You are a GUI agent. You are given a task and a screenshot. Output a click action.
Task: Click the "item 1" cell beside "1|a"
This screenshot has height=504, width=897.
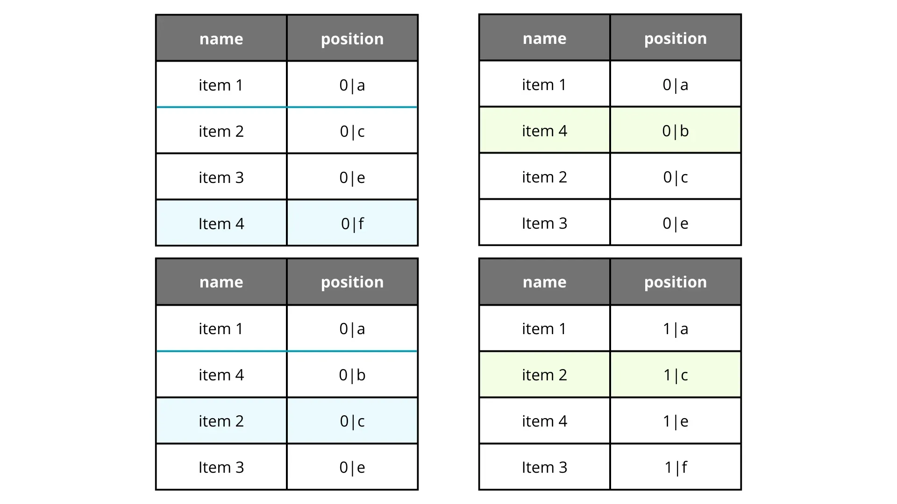pyautogui.click(x=544, y=329)
